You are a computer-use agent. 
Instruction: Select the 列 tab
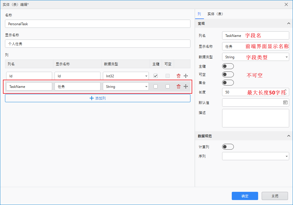(x=200, y=14)
